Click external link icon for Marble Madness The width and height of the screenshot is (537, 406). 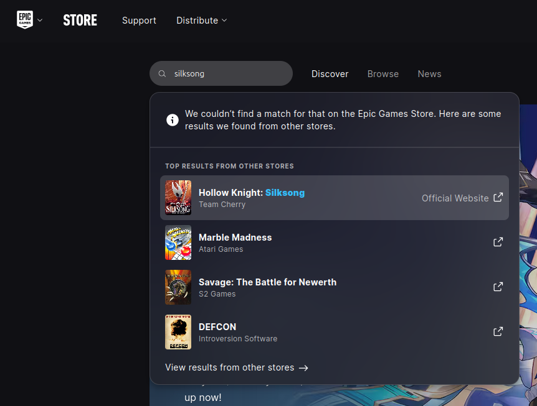point(498,242)
